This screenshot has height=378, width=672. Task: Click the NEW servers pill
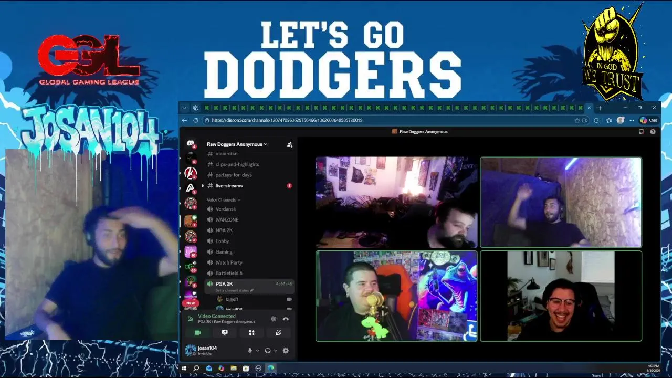click(191, 303)
